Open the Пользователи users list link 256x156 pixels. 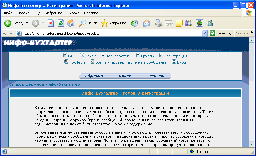118,56
